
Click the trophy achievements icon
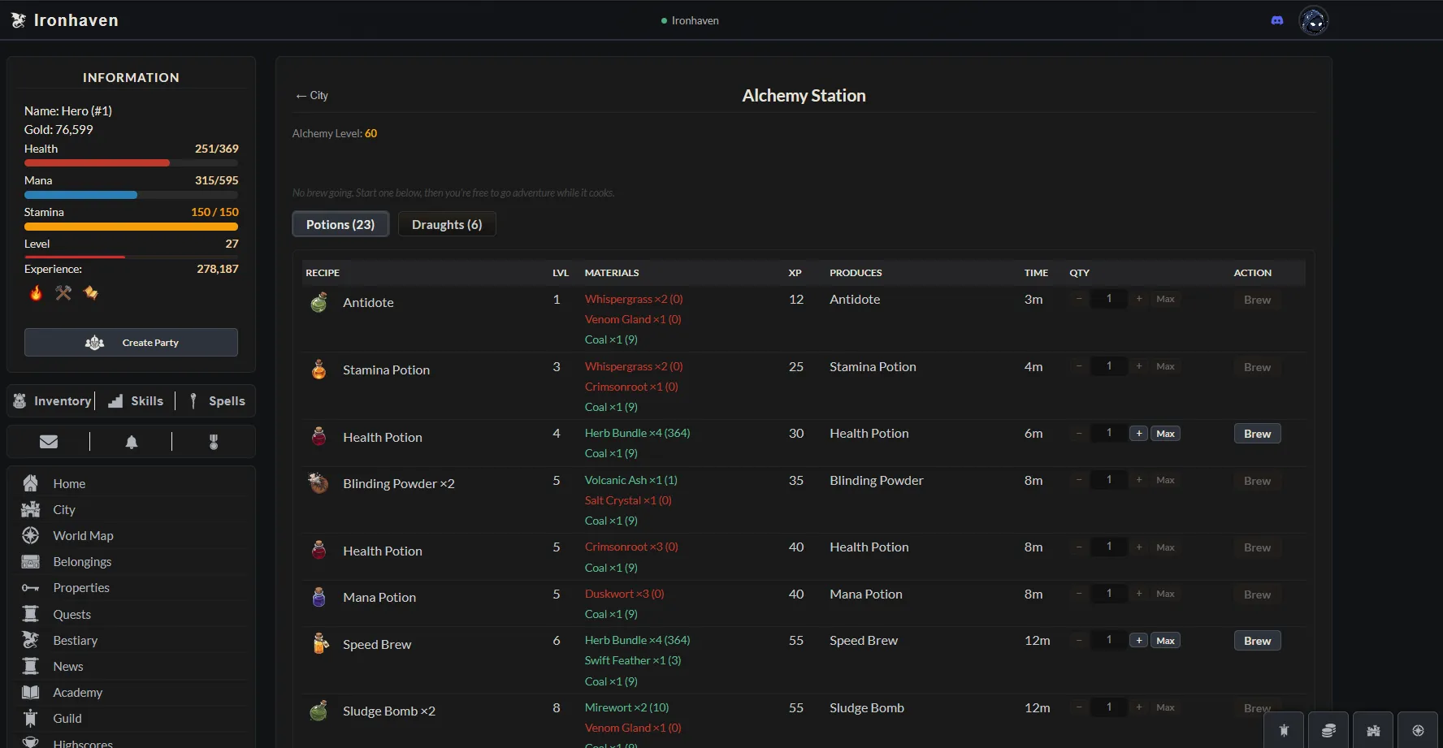tap(214, 442)
